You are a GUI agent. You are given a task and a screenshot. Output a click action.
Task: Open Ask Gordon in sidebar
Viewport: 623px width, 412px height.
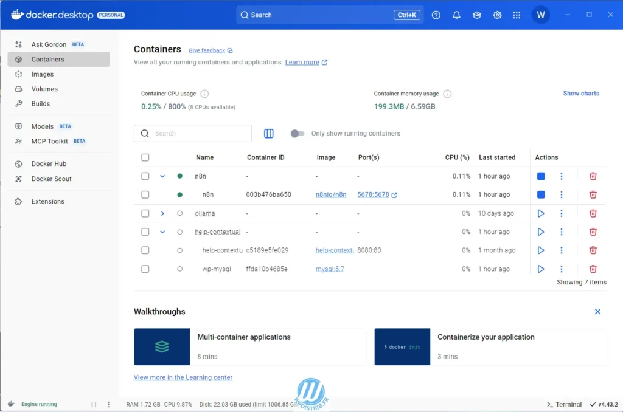[58, 44]
